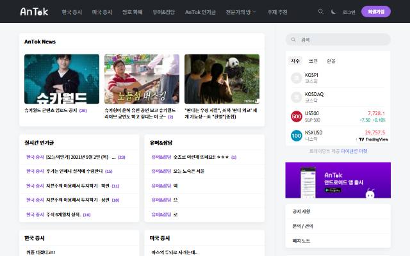Click the blue 100 badge of NSXUSD
Screen dimensions: 410x256
(297, 136)
